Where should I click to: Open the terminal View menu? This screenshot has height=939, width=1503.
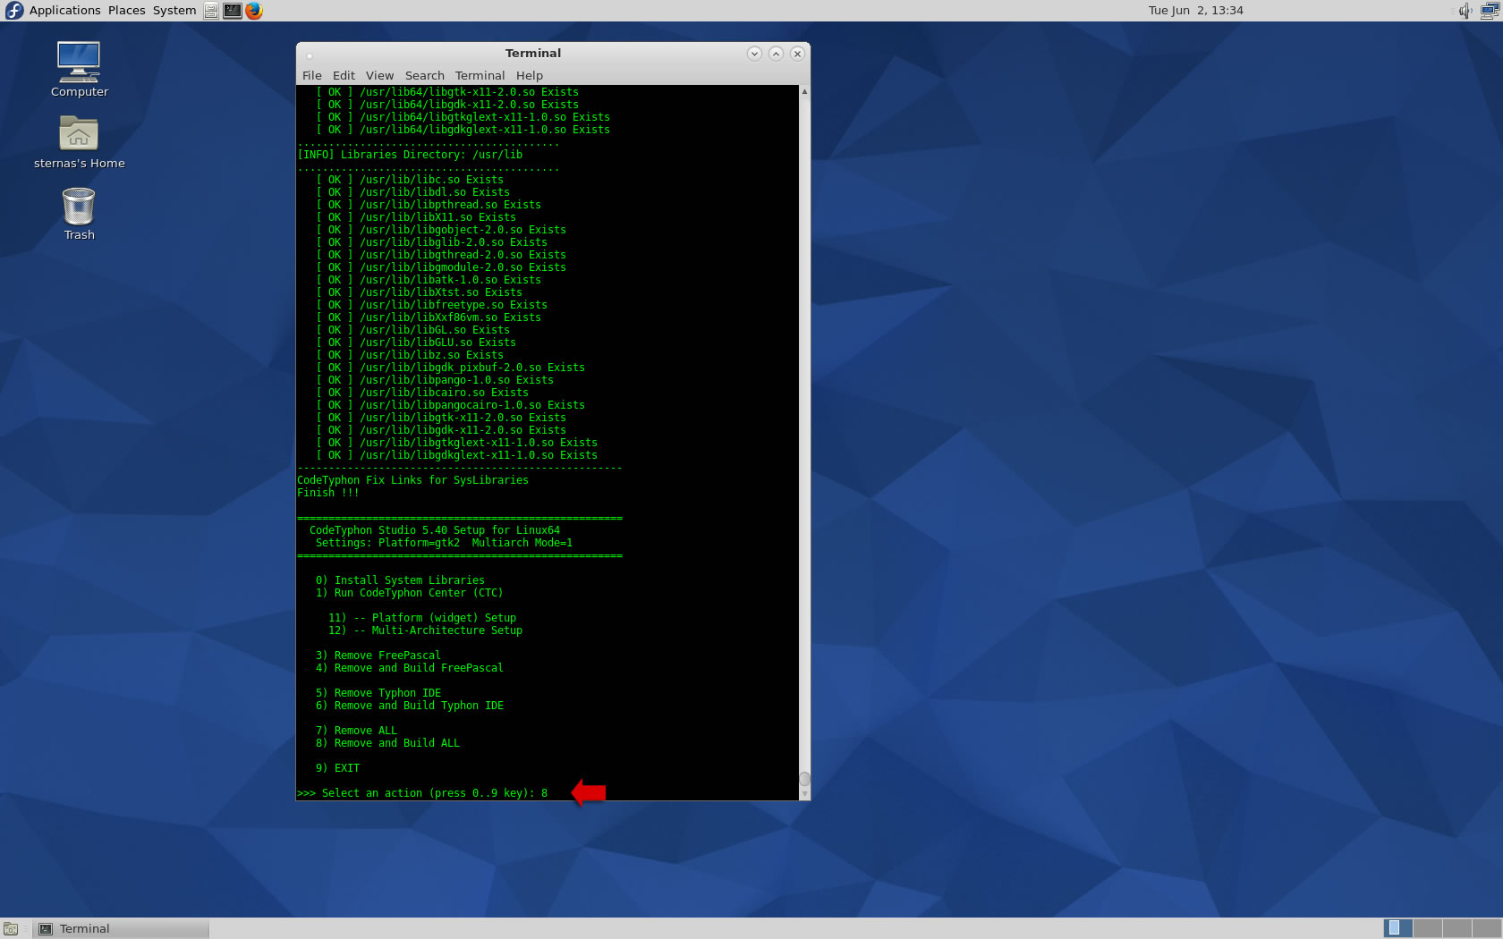coord(379,76)
